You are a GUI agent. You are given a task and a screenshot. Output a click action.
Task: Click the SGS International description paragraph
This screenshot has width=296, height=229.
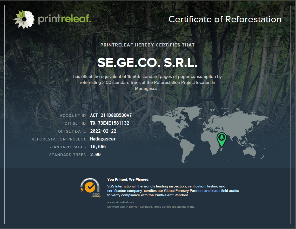click(173, 191)
